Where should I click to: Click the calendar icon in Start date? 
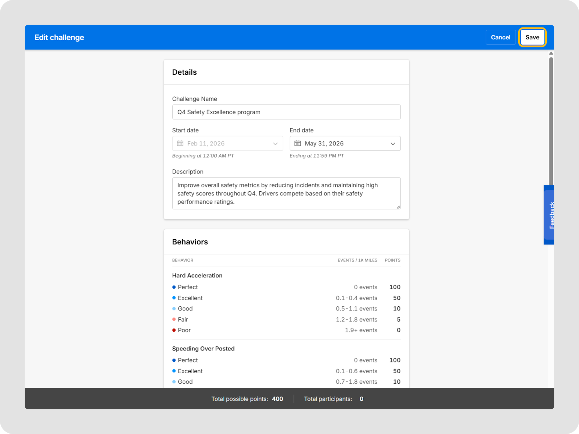coord(180,144)
